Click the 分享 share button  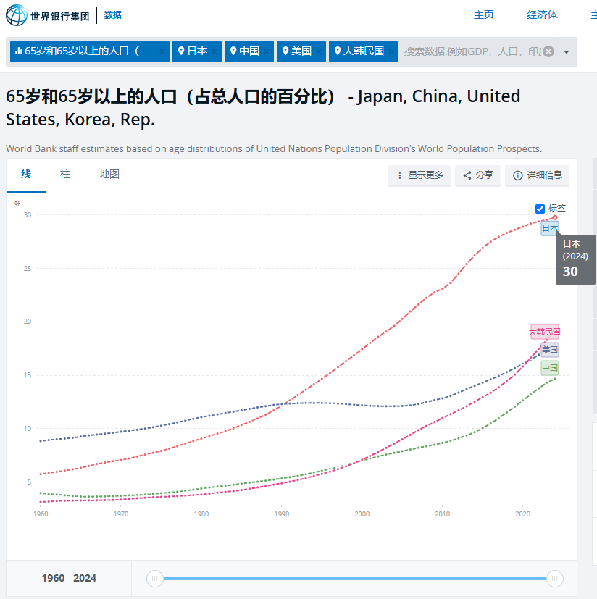click(x=477, y=175)
